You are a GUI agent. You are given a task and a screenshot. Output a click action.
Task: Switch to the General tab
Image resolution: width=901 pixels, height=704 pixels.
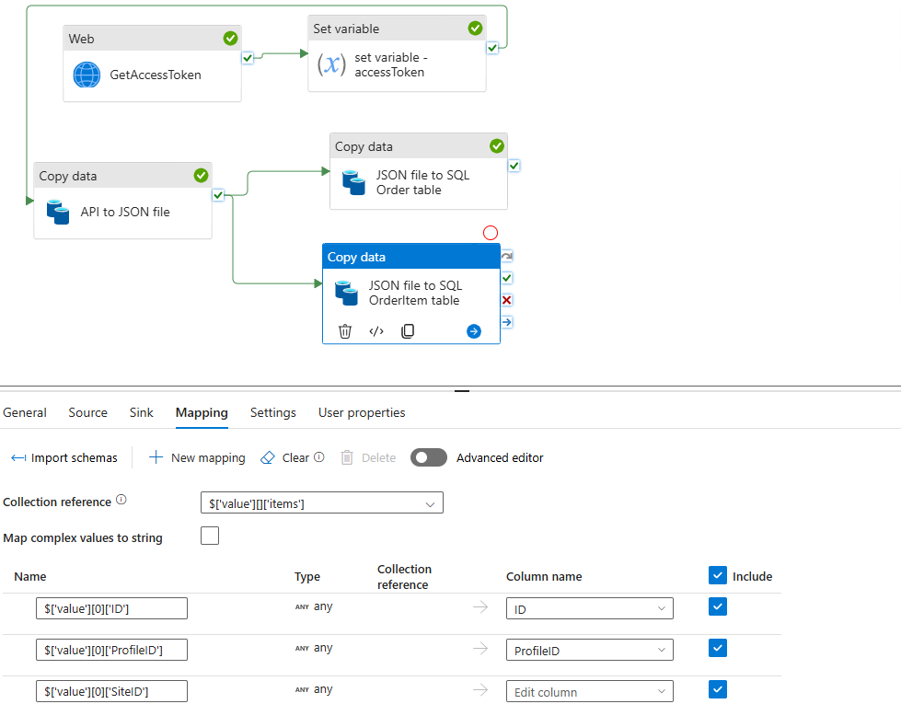click(25, 412)
